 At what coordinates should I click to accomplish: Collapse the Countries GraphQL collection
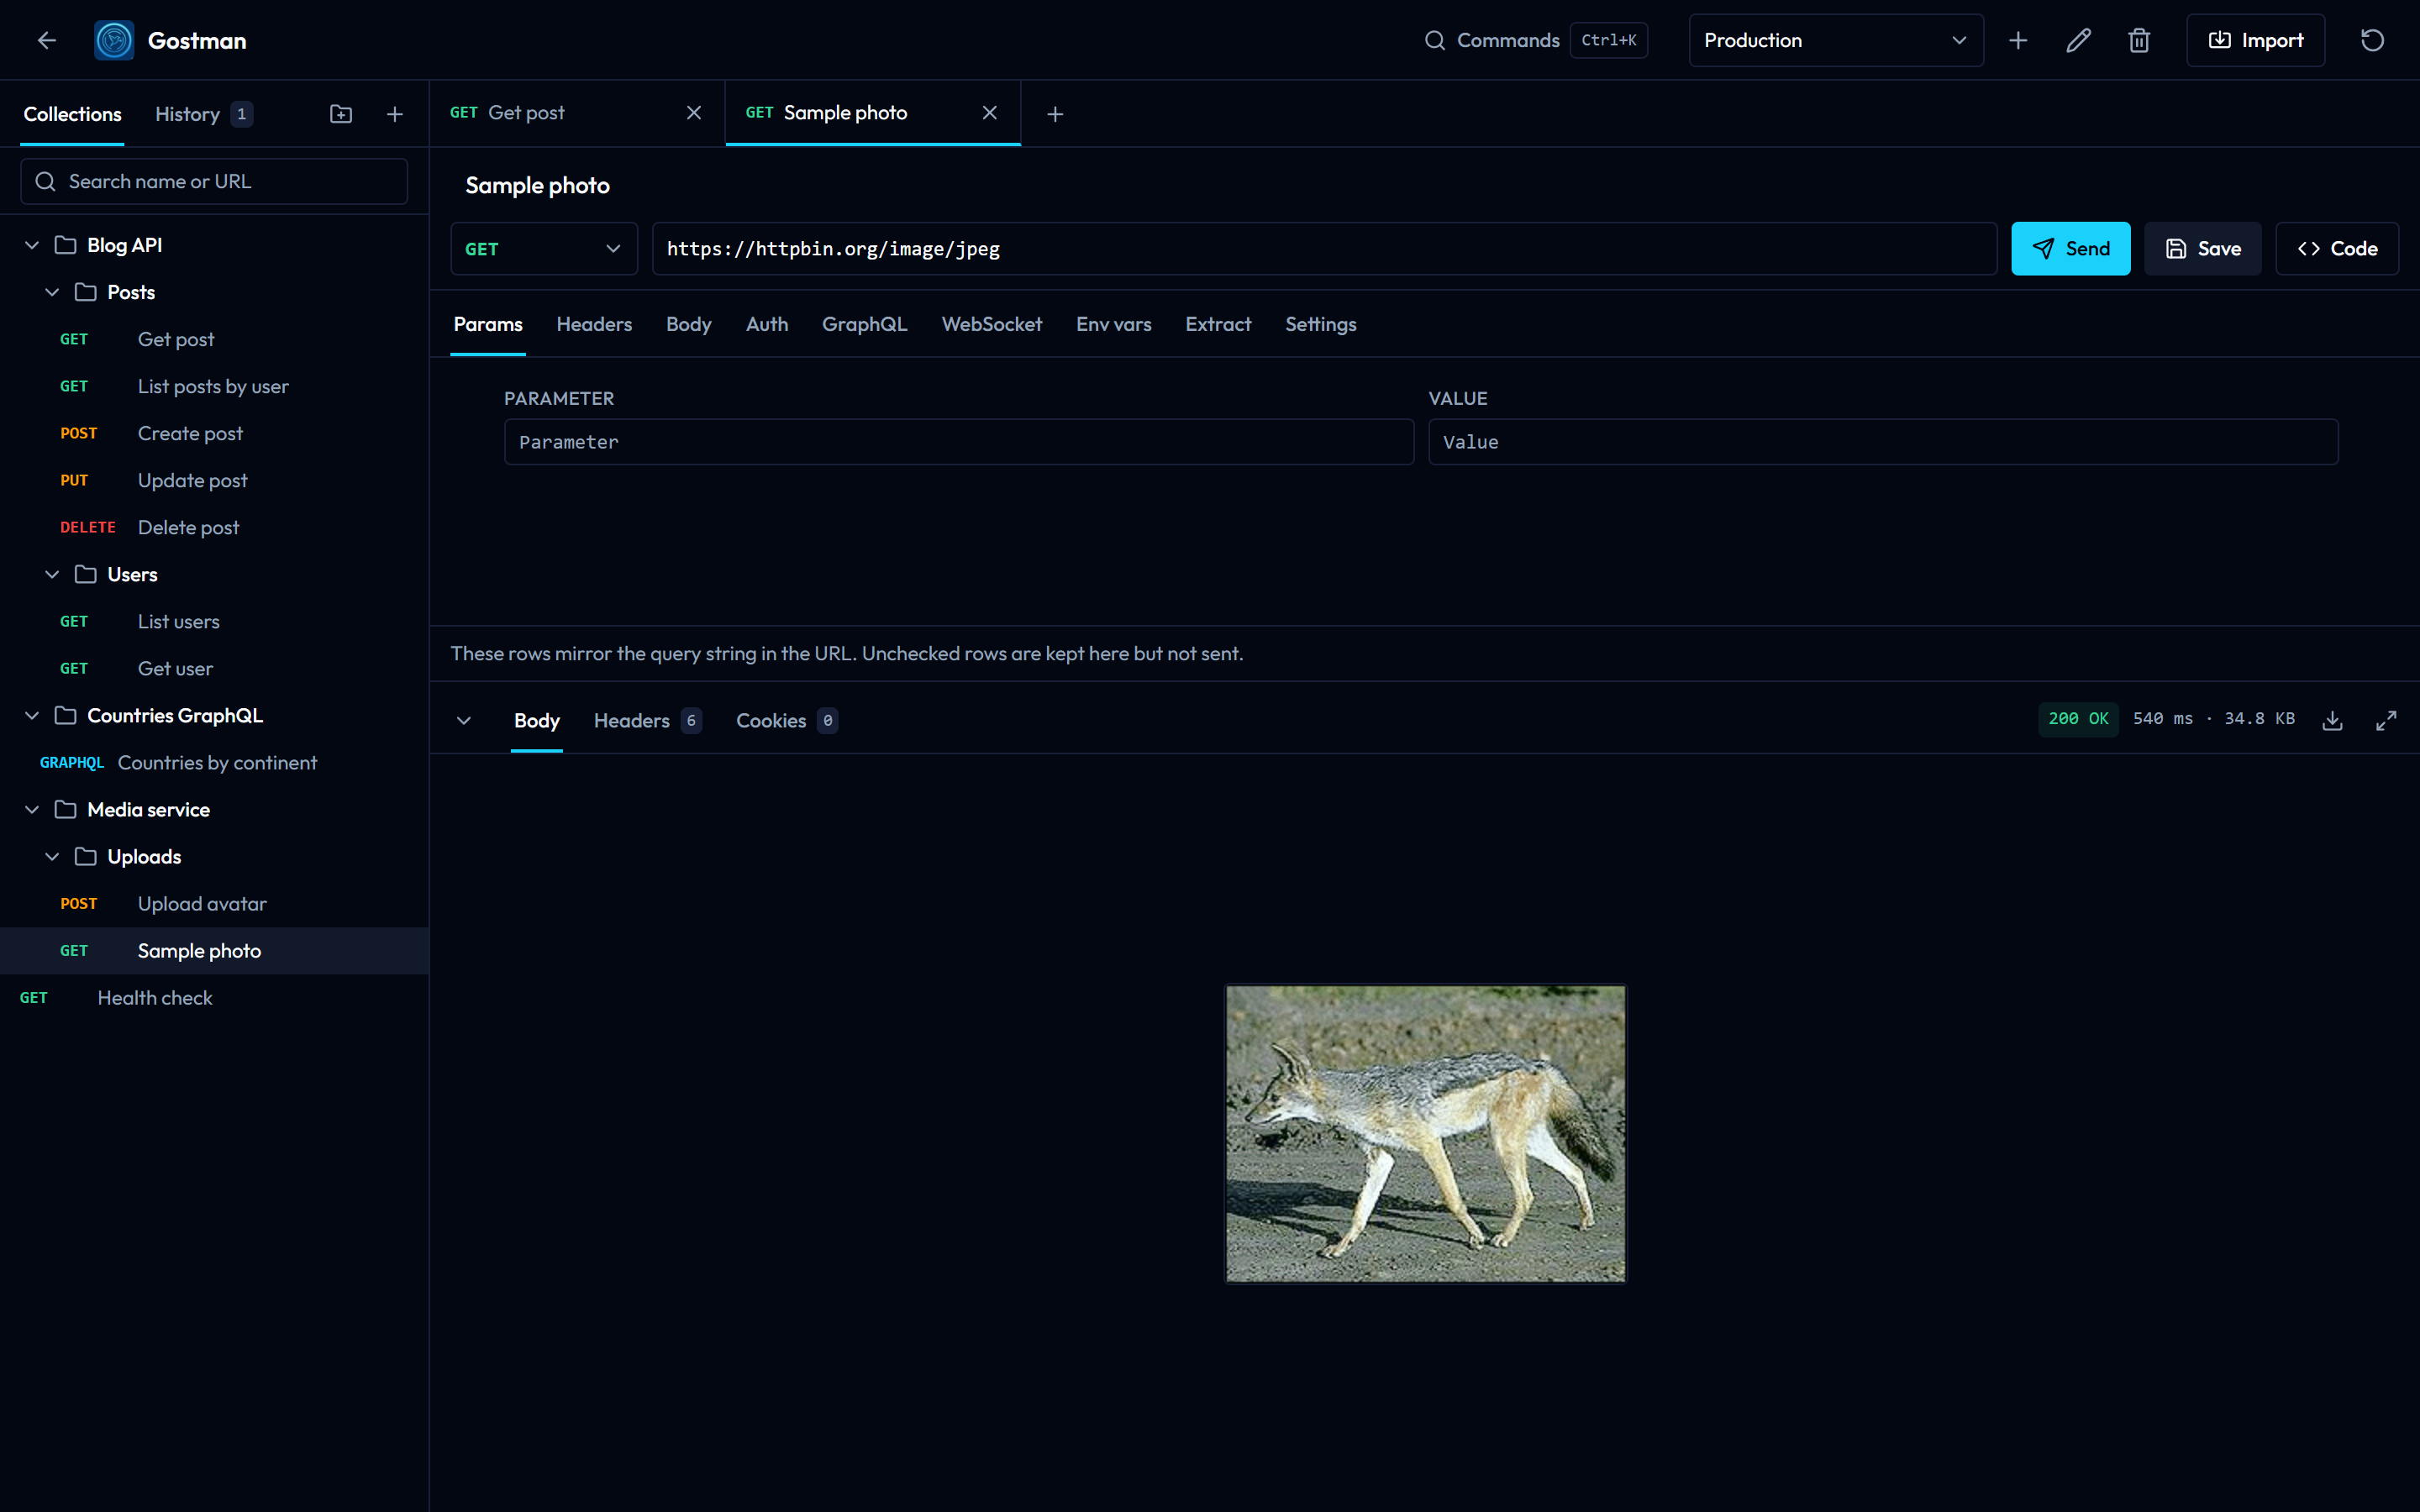point(32,715)
